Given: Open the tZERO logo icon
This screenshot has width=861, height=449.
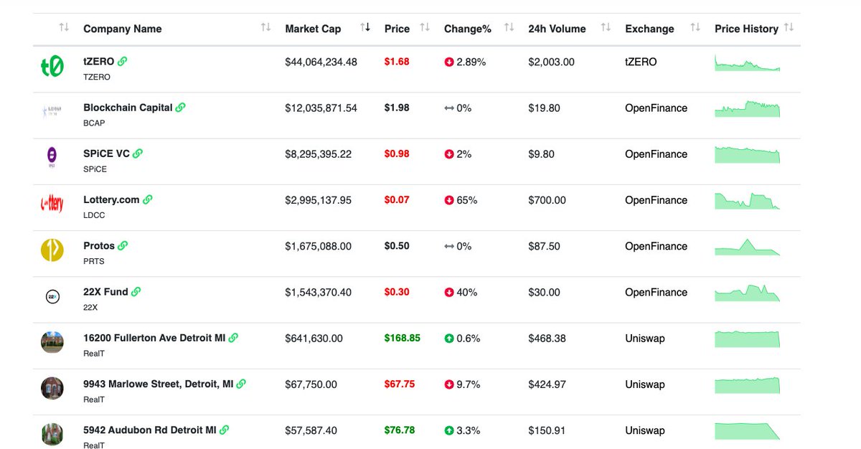Looking at the screenshot, I should 52,67.
